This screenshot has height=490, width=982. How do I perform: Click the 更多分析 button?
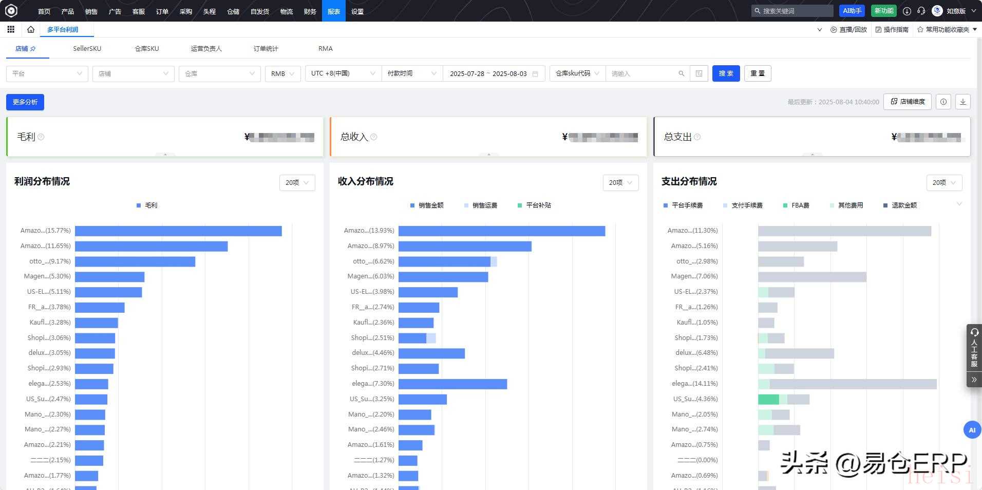click(25, 102)
